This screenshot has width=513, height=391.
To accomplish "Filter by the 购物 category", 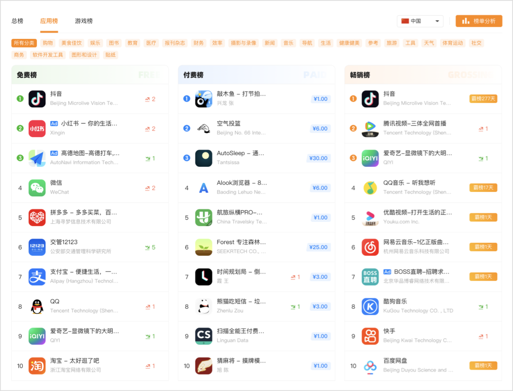I will [x=48, y=43].
